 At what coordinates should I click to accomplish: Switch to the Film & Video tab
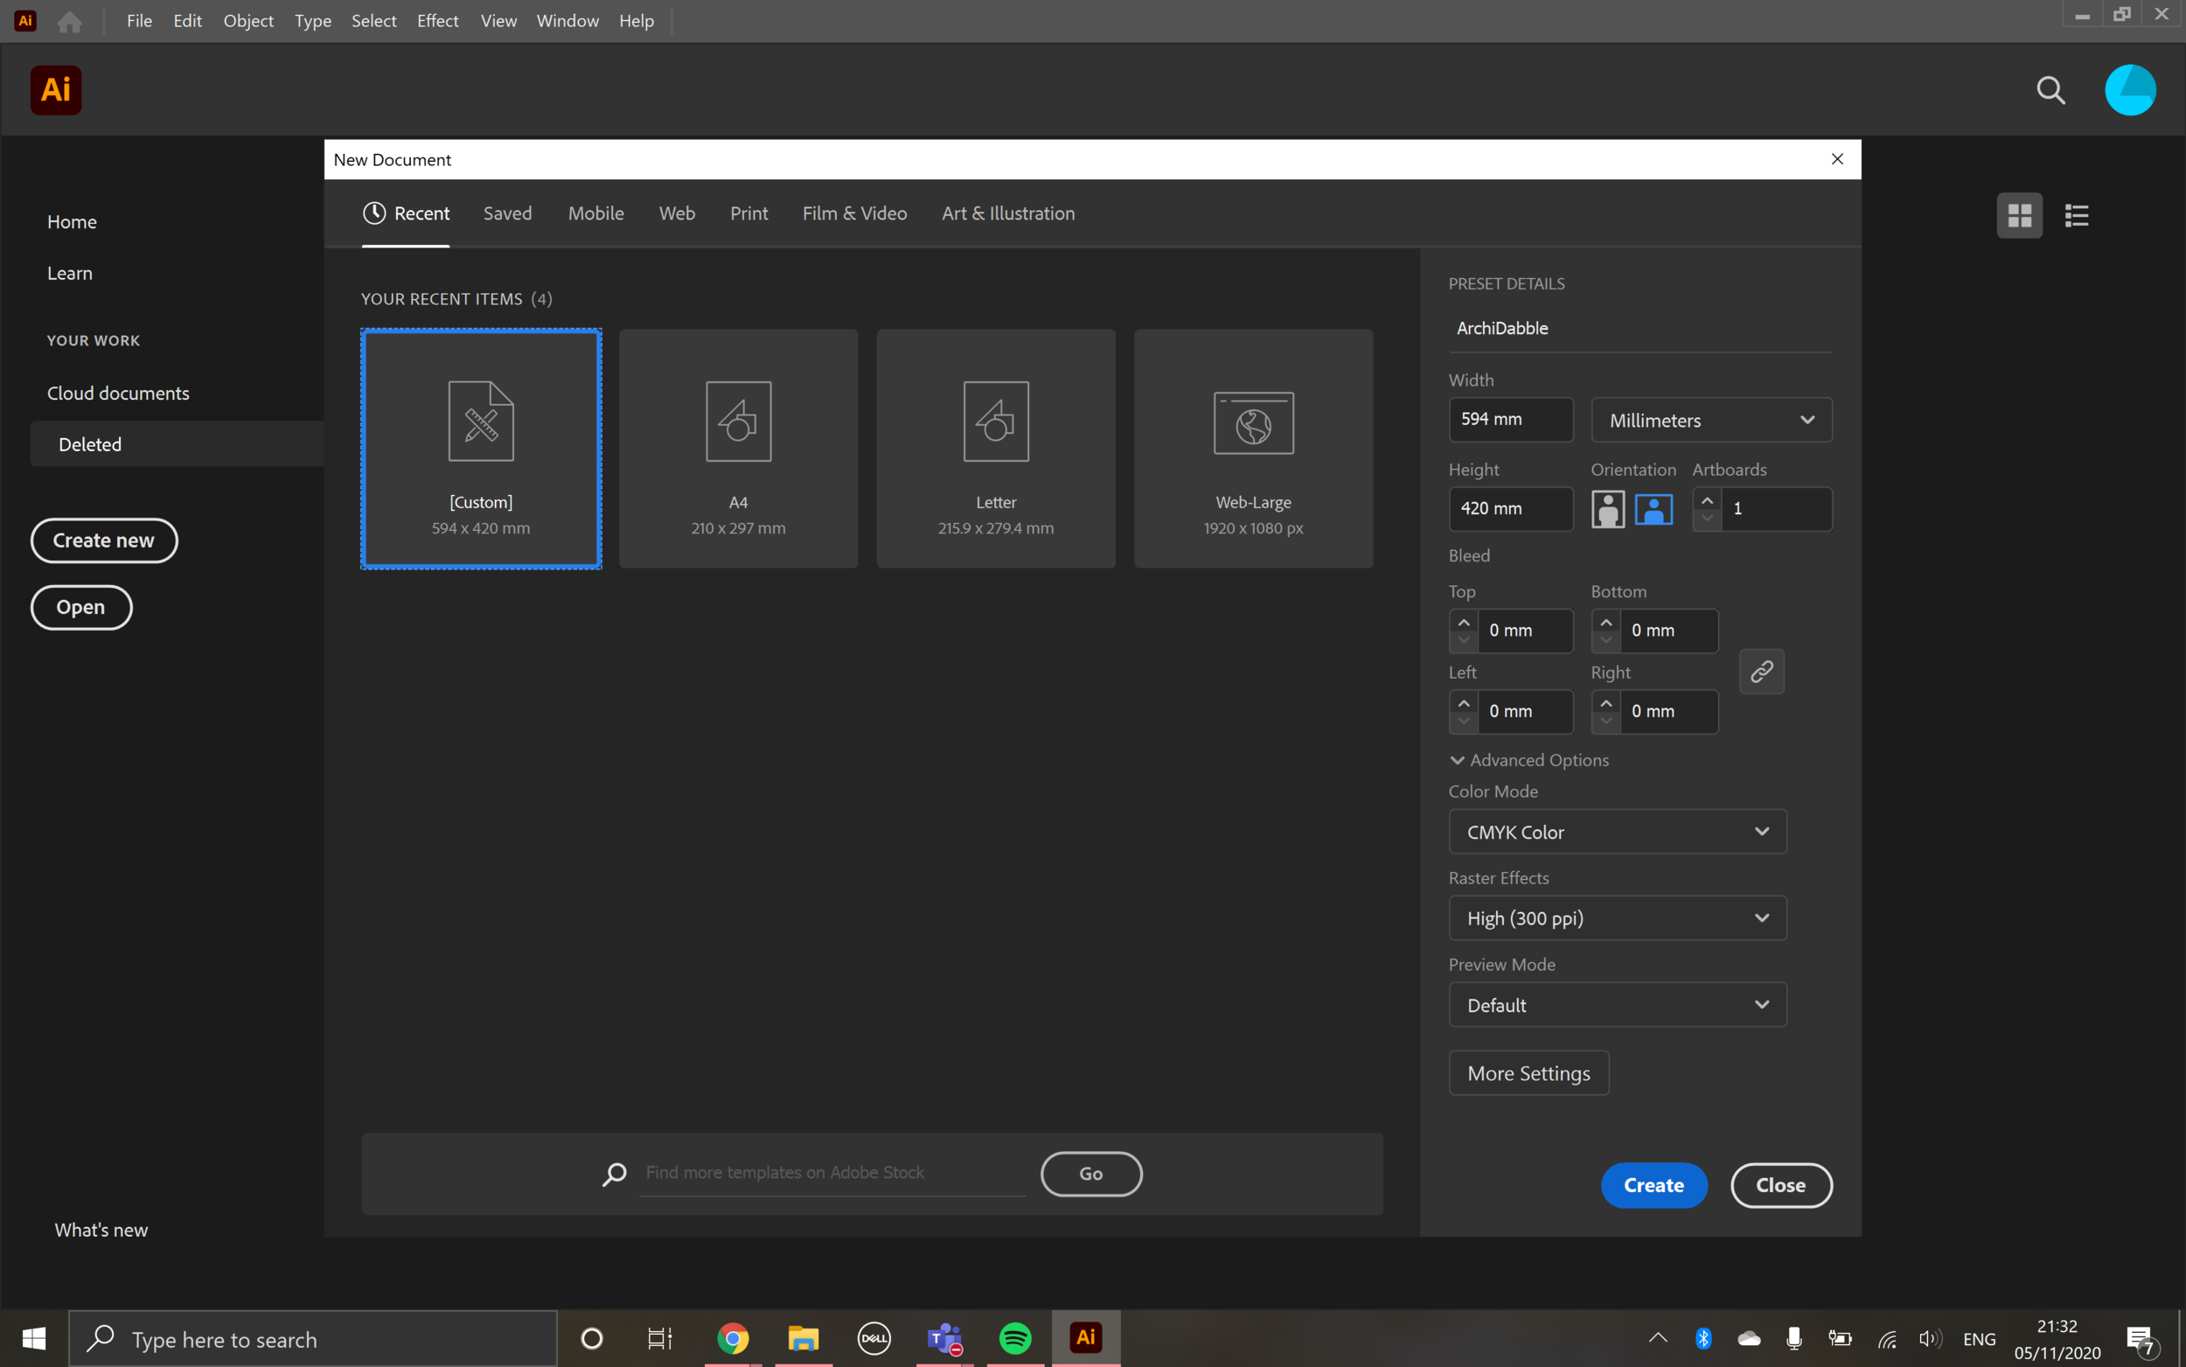point(855,213)
